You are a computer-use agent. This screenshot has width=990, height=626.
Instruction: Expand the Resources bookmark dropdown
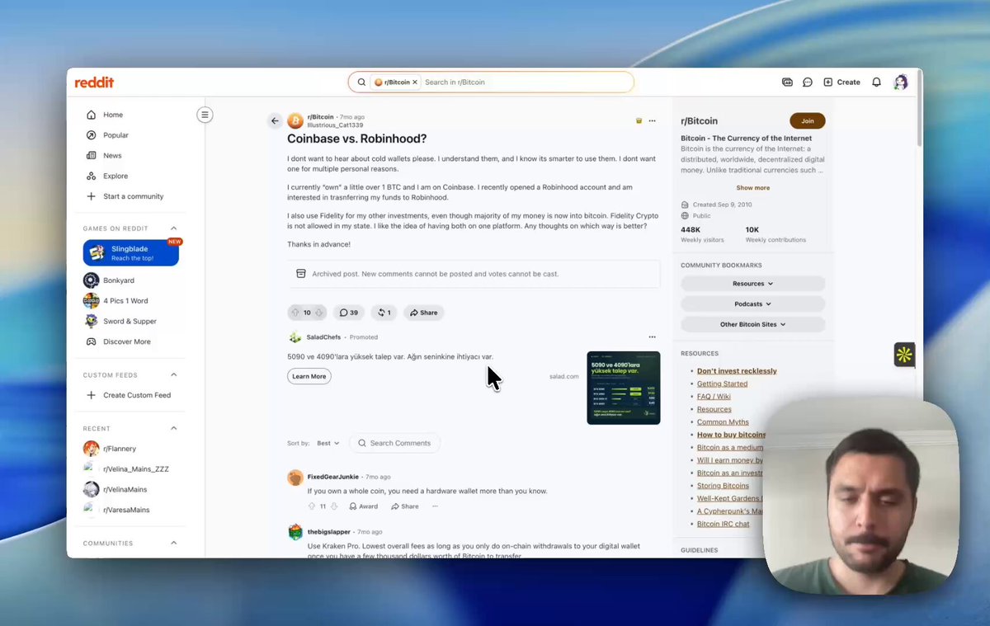[x=753, y=284]
